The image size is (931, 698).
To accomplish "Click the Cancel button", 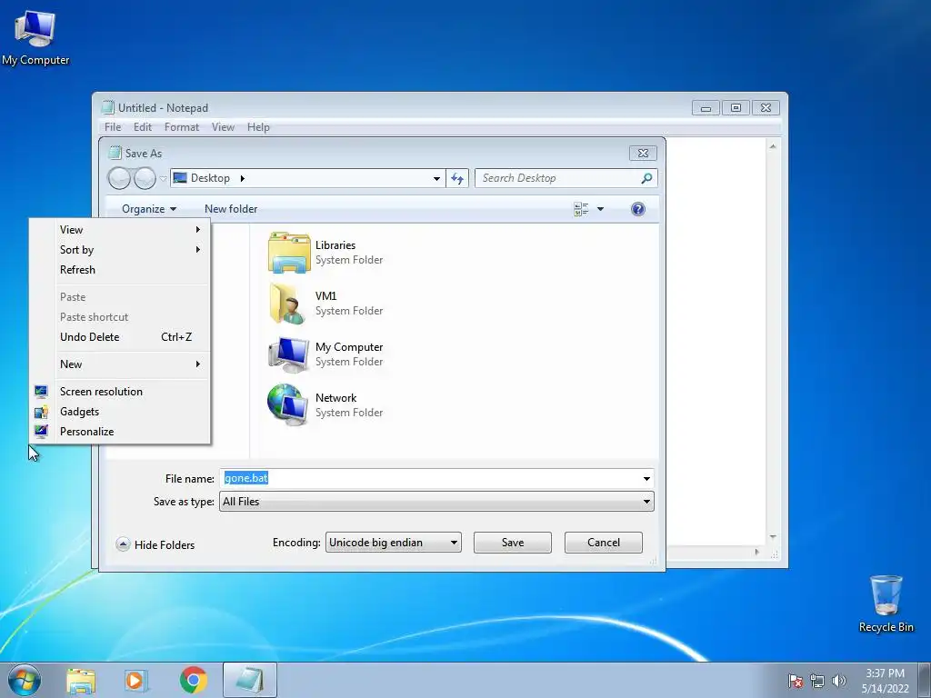I will pyautogui.click(x=604, y=543).
